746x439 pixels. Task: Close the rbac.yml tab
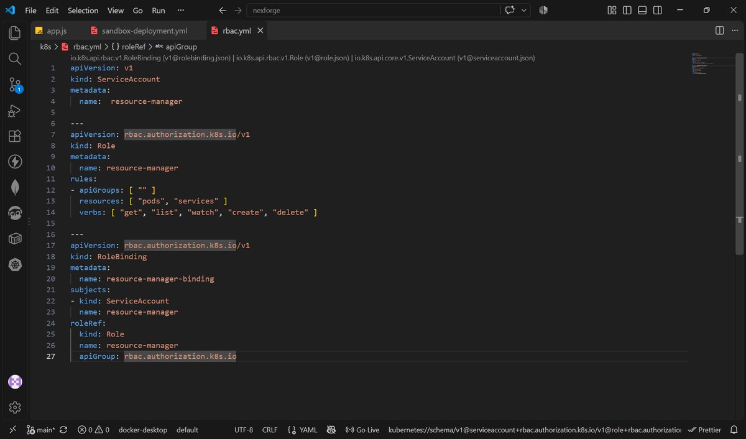(260, 30)
